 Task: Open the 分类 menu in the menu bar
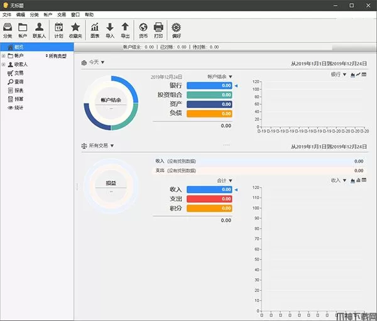(x=34, y=14)
